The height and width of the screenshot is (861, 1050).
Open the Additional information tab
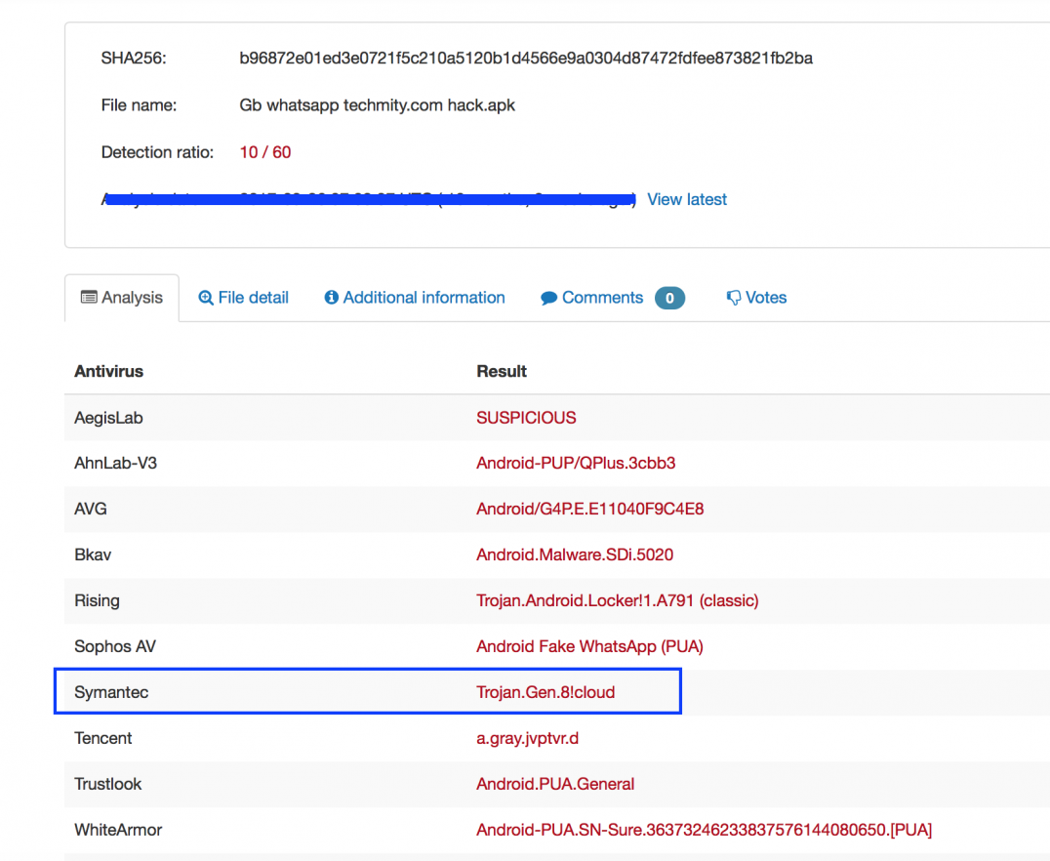coord(424,298)
